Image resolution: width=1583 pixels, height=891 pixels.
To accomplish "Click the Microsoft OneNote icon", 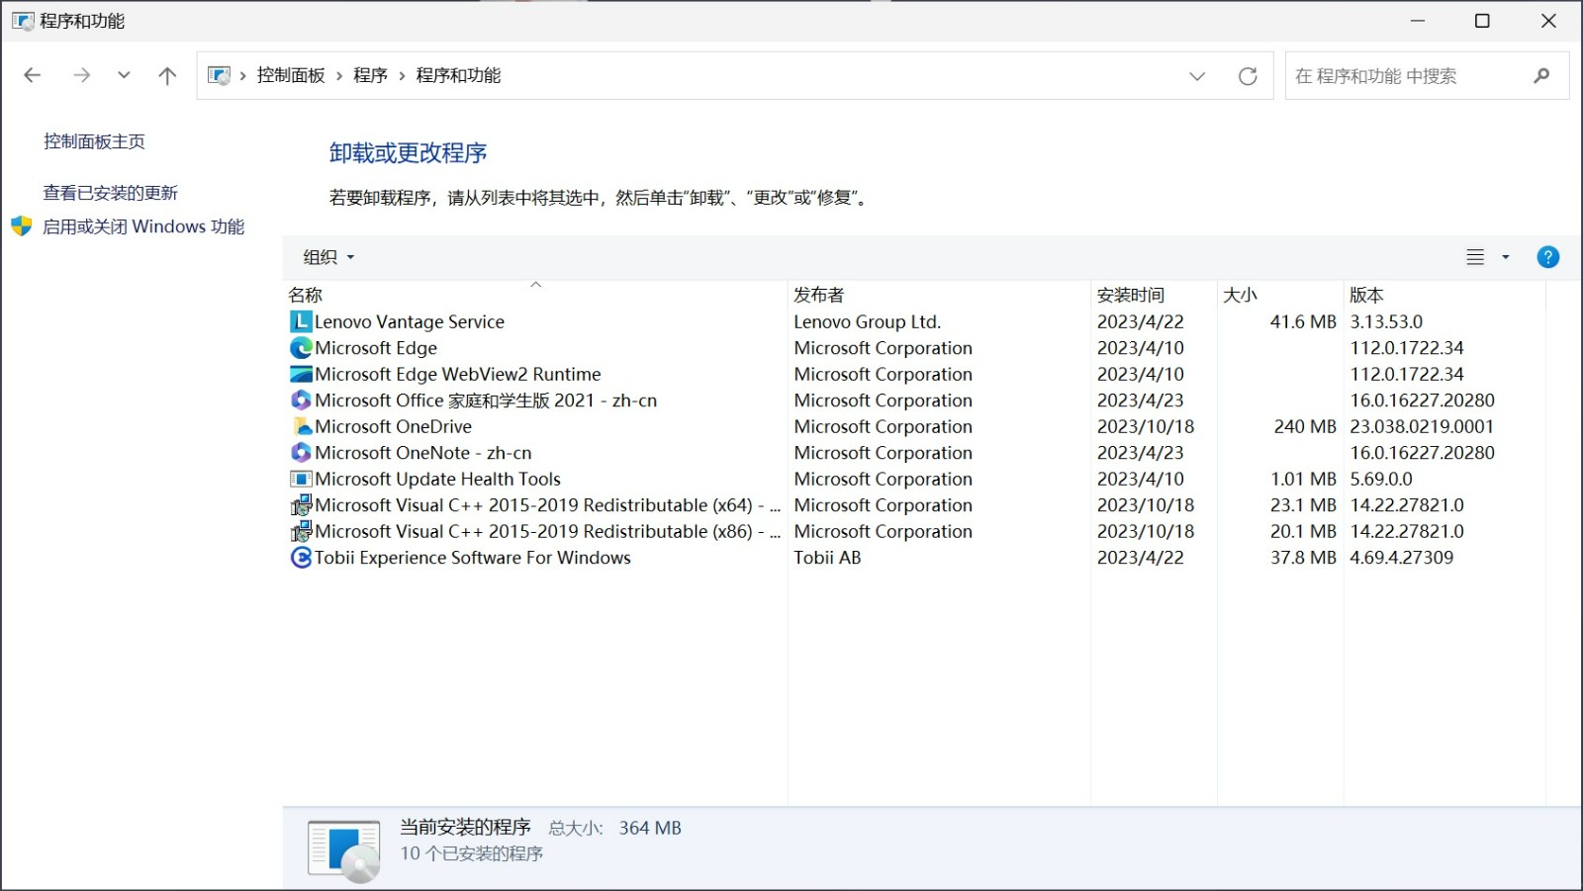I will coord(301,453).
